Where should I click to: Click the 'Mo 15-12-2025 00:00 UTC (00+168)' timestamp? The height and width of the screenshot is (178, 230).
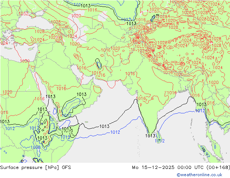(181, 167)
